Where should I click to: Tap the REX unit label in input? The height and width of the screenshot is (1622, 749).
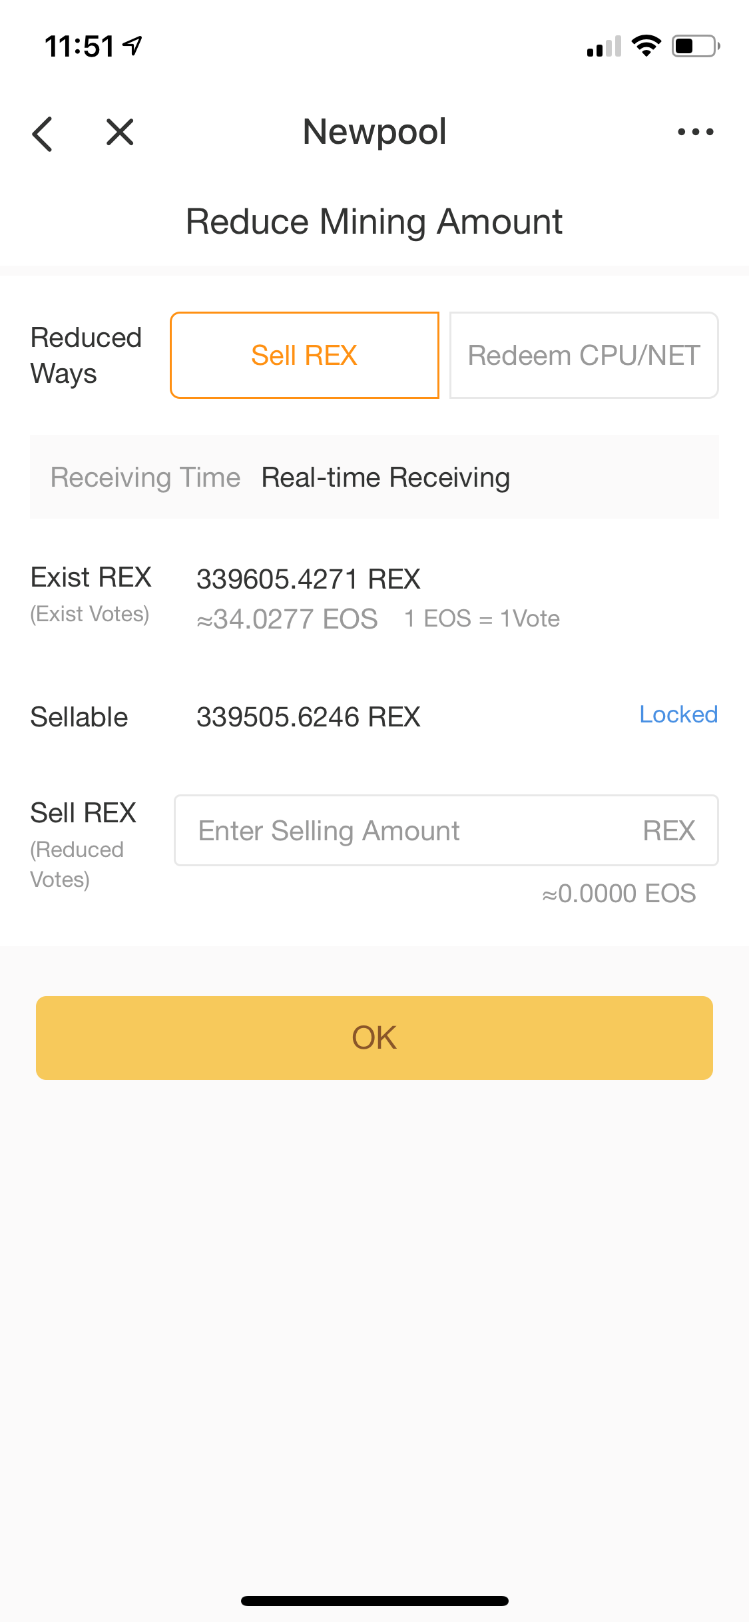point(669,830)
